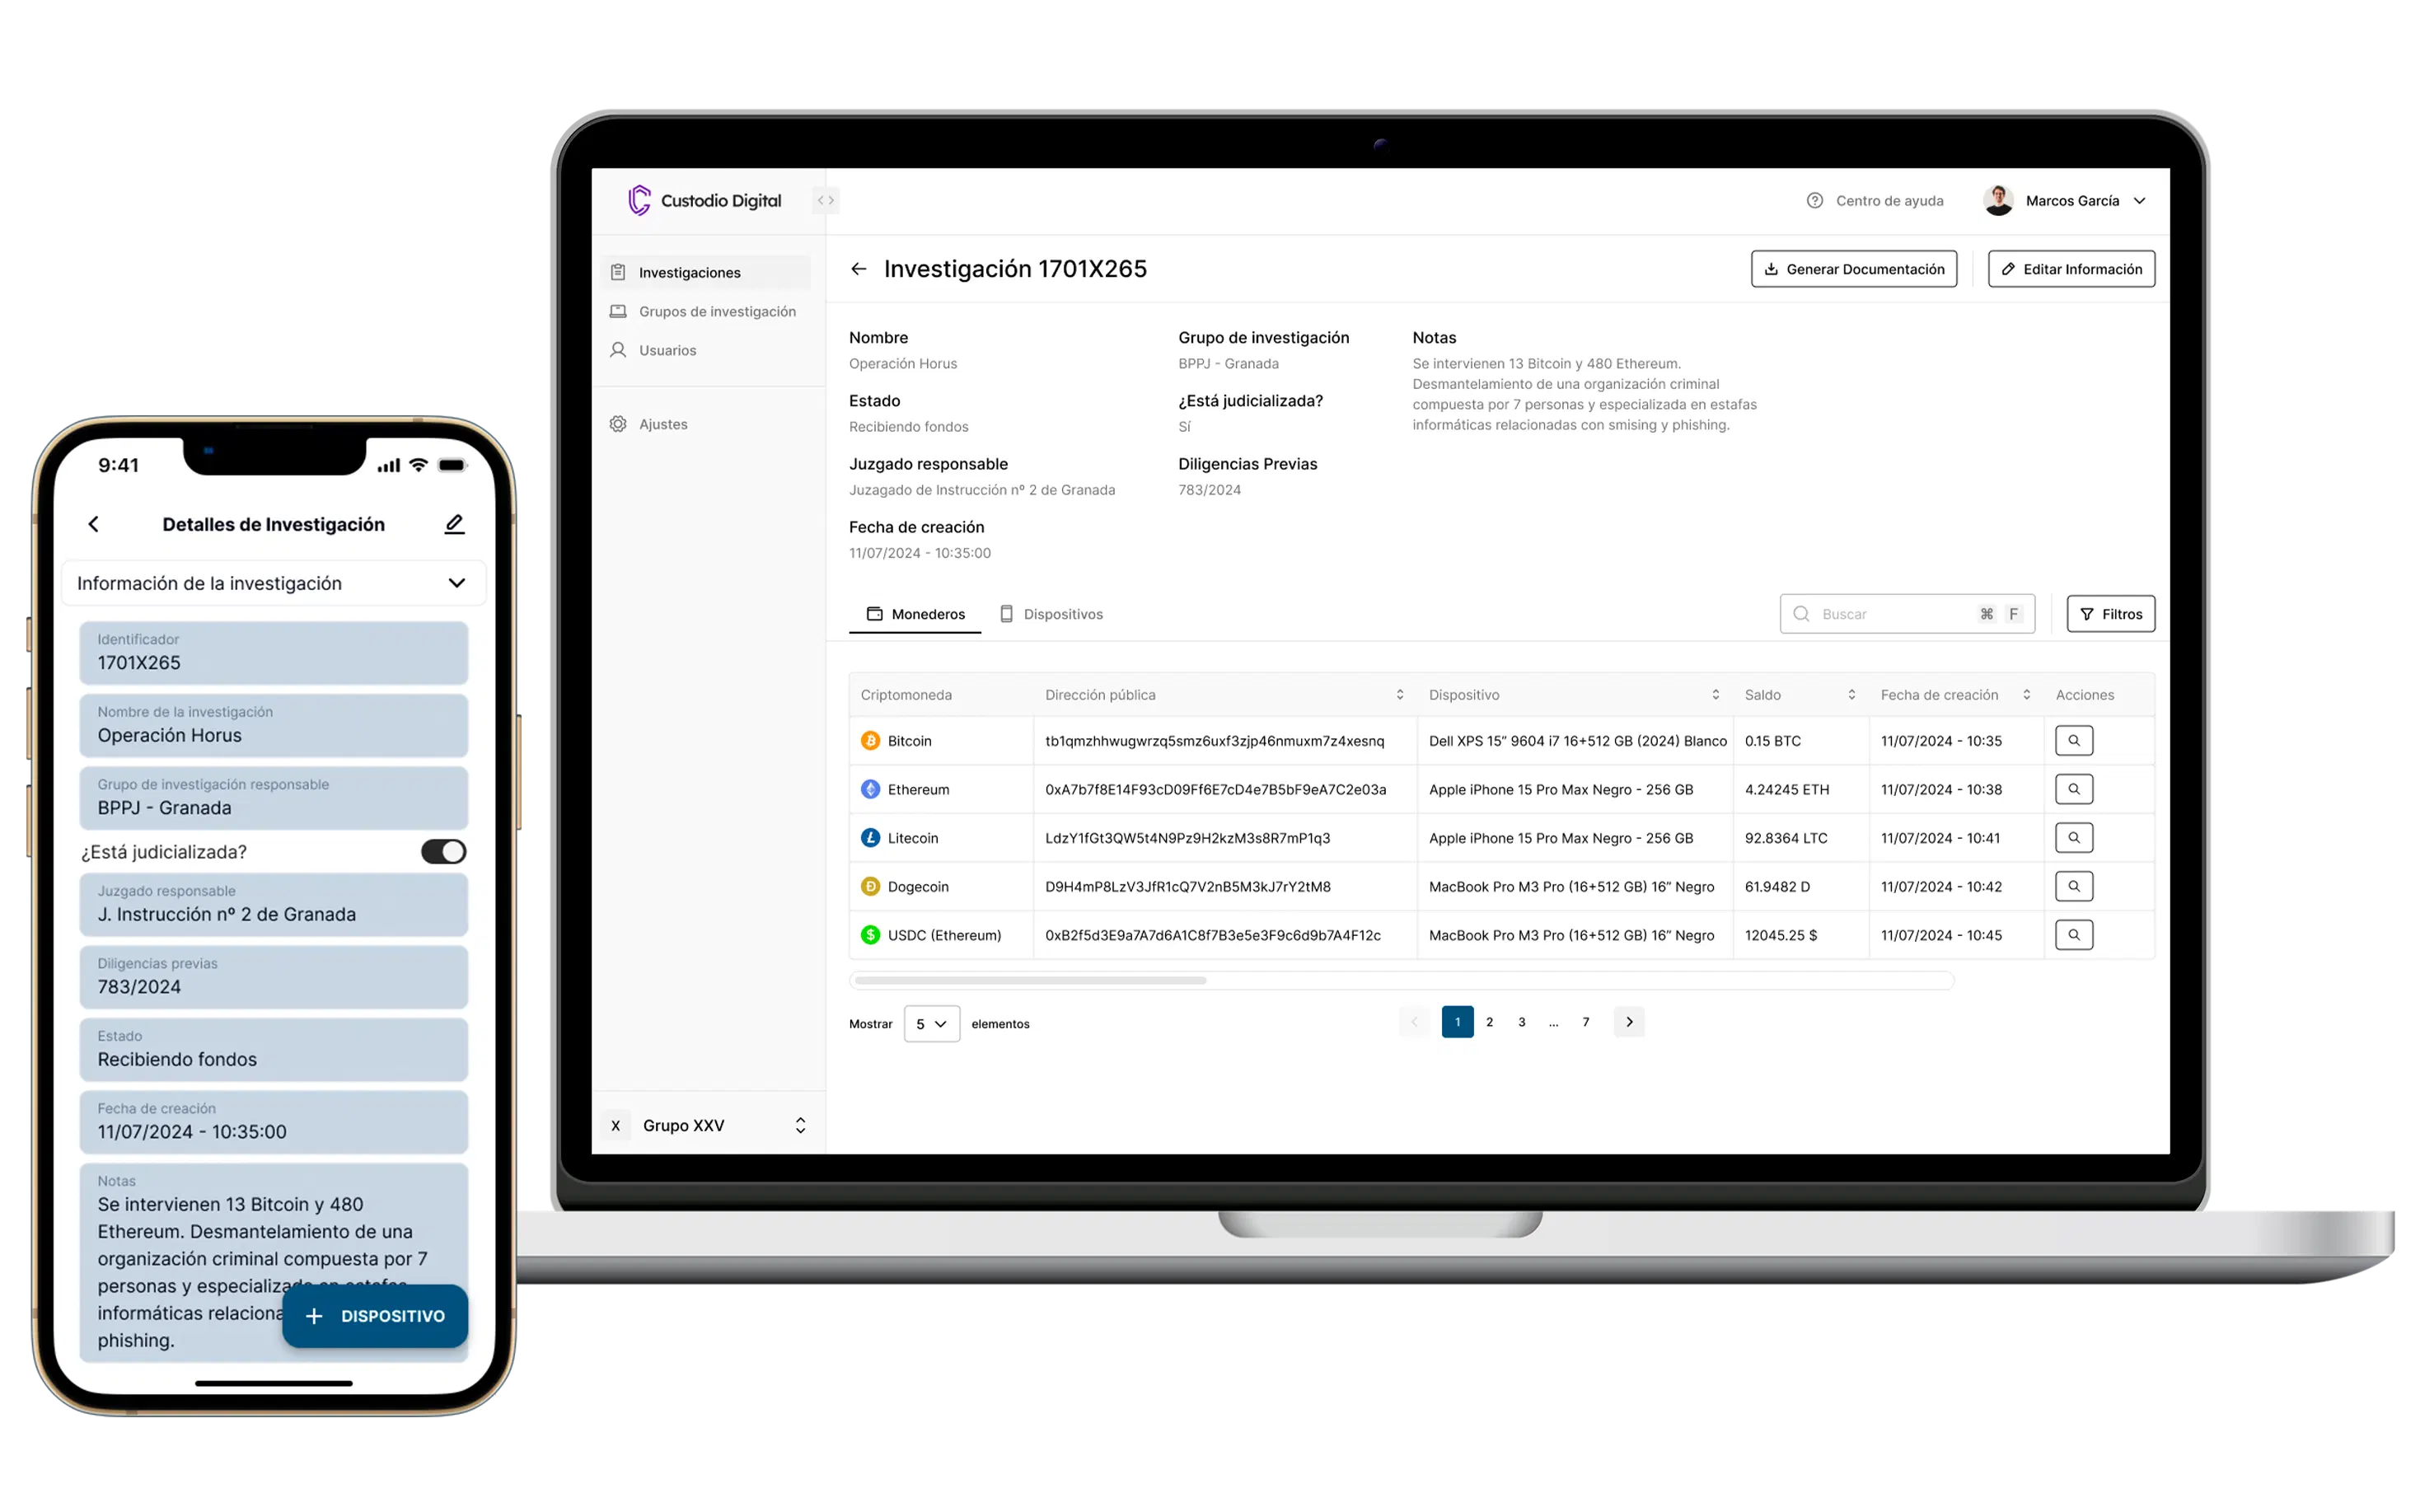Expand the Grupo XXV selector at bottom
This screenshot has width=2420, height=1512.
point(801,1124)
